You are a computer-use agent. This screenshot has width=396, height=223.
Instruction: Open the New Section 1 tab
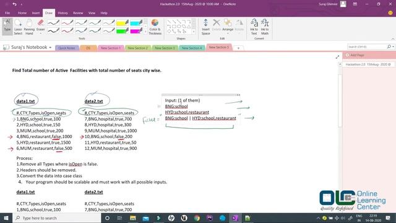pyautogui.click(x=111, y=48)
